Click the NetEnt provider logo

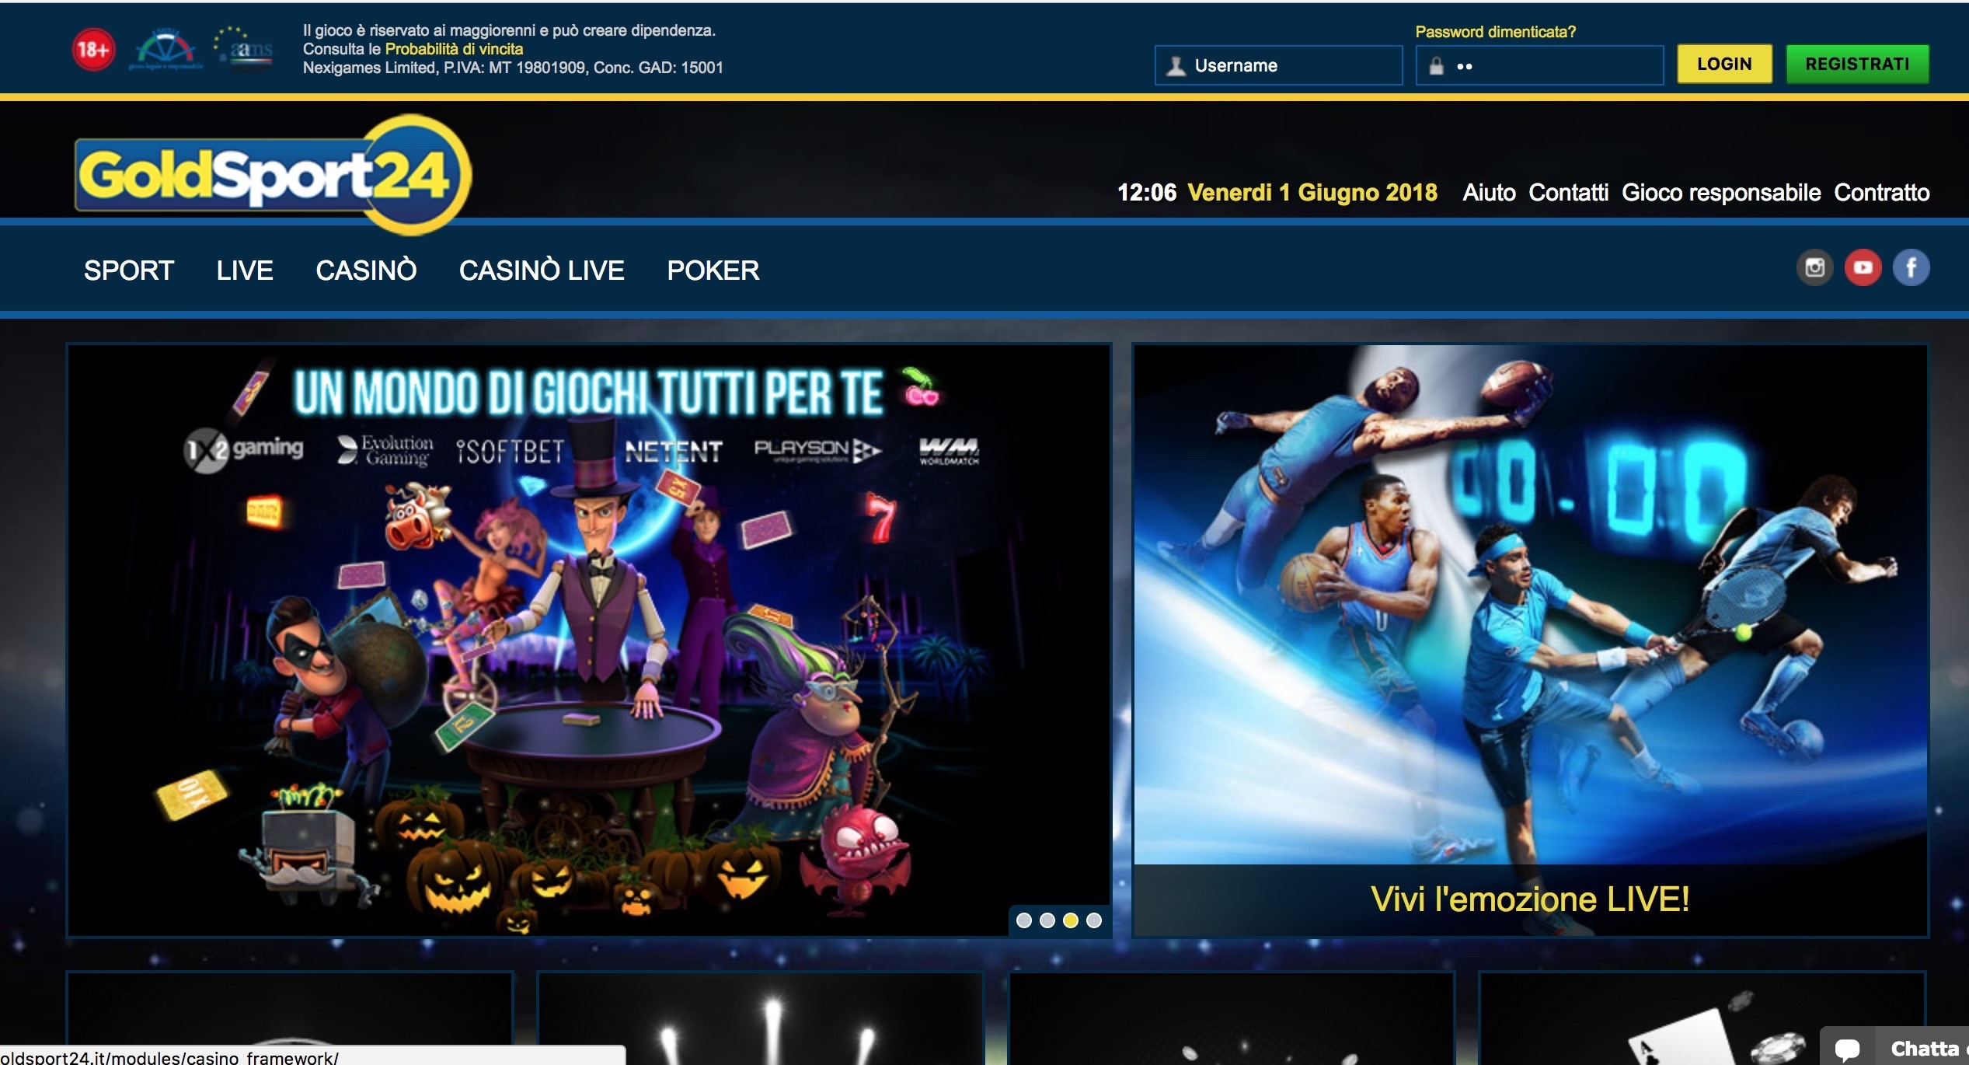pos(674,452)
